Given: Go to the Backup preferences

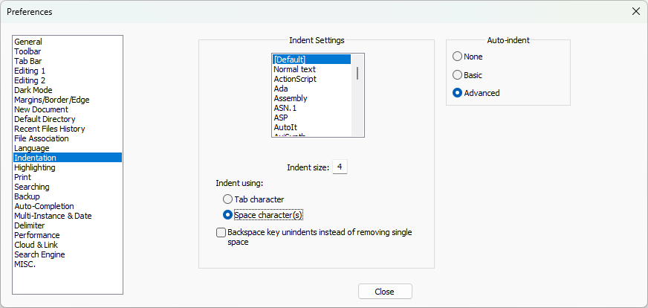Looking at the screenshot, I should [27, 196].
